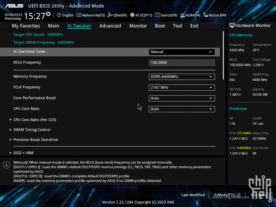Image resolution: width=276 pixels, height=207 pixels.
Task: Click Target DRAM Frequency : 6400MHz text
Action: coord(44,43)
